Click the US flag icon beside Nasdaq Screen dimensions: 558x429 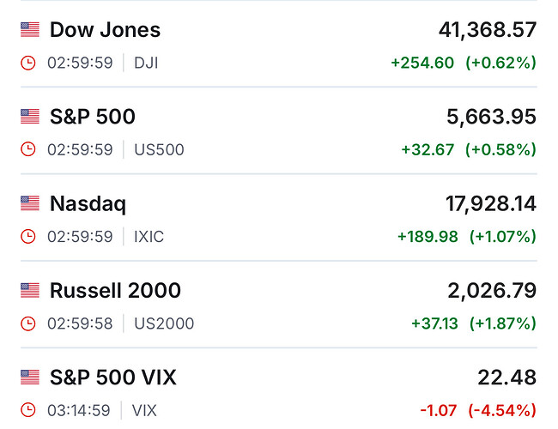point(30,203)
